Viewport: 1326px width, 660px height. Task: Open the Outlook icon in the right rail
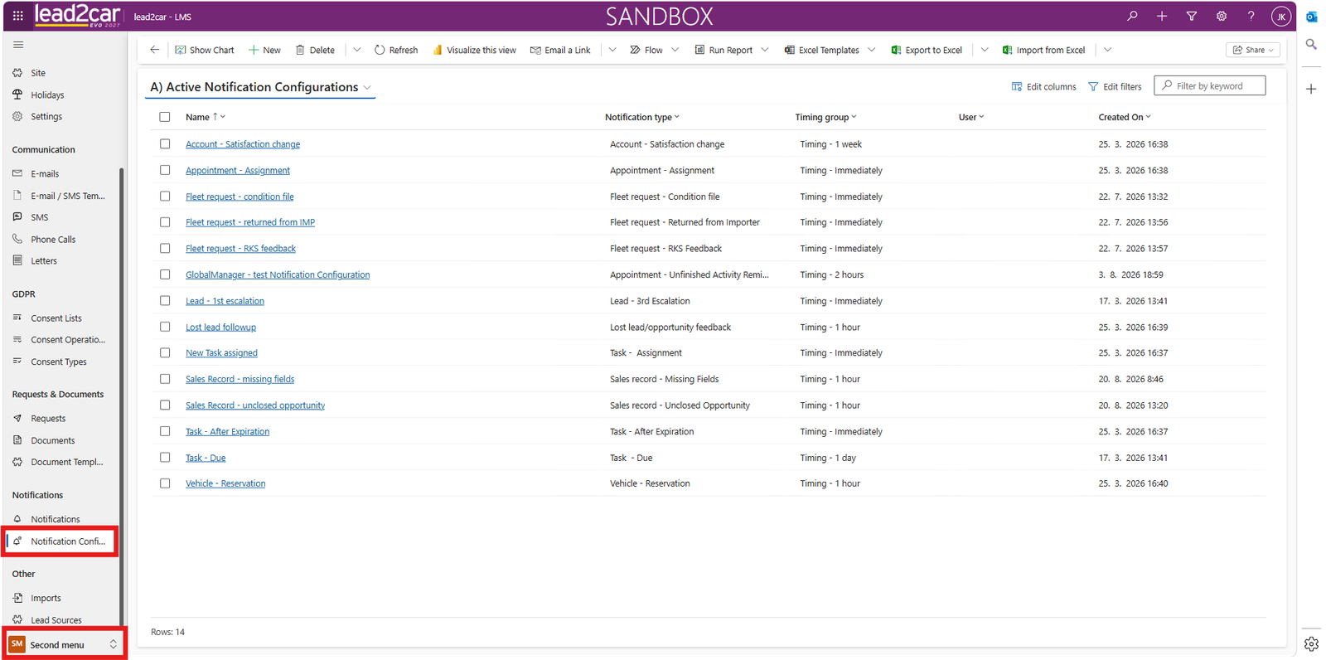pyautogui.click(x=1311, y=17)
